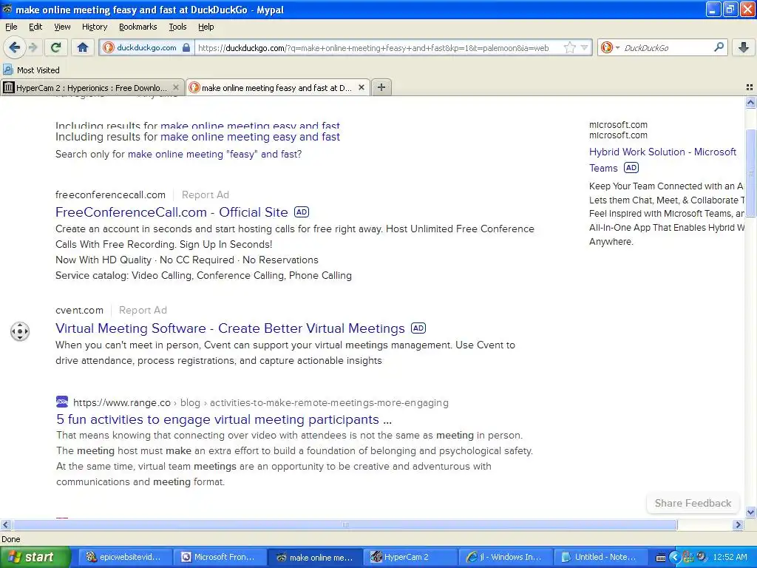Click the autoscroll circle icon

point(20,331)
